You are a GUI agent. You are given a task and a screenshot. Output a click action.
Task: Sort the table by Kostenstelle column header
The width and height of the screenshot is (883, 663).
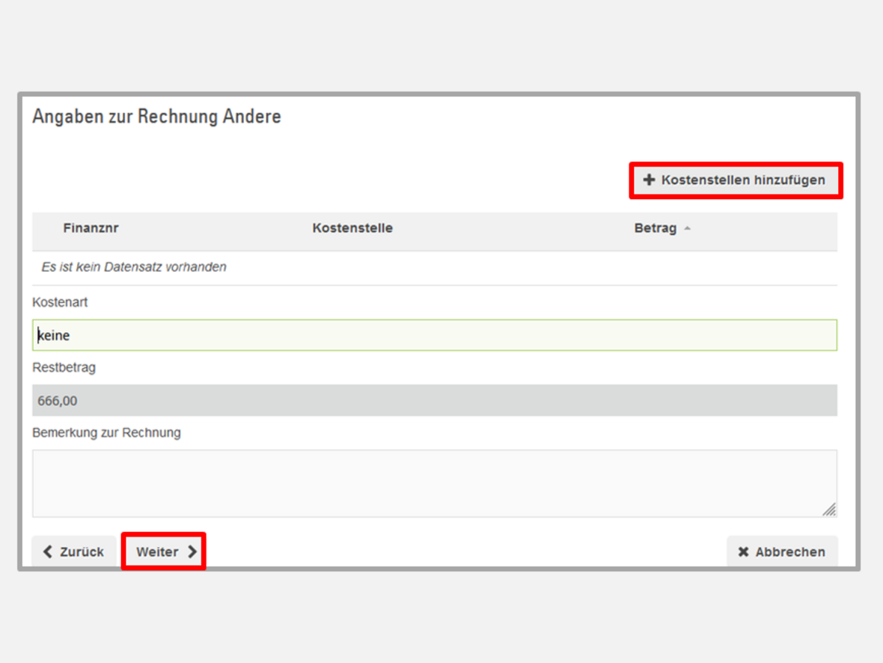[352, 228]
